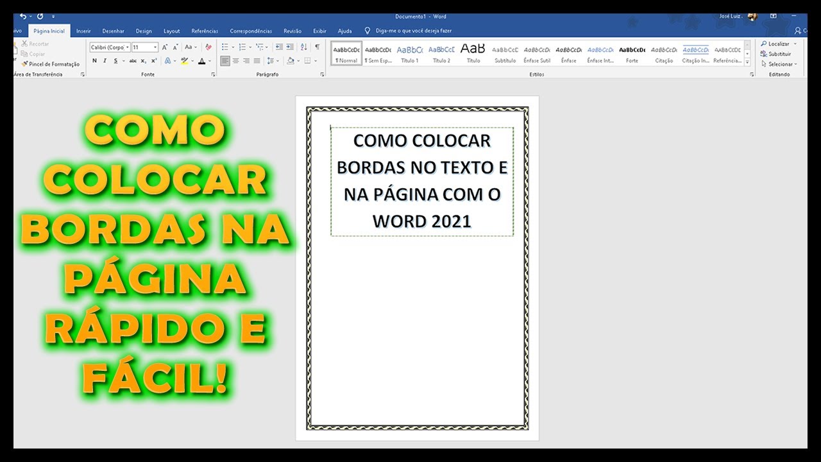Toggle align left
Screen dimensions: 821x462
(225, 61)
